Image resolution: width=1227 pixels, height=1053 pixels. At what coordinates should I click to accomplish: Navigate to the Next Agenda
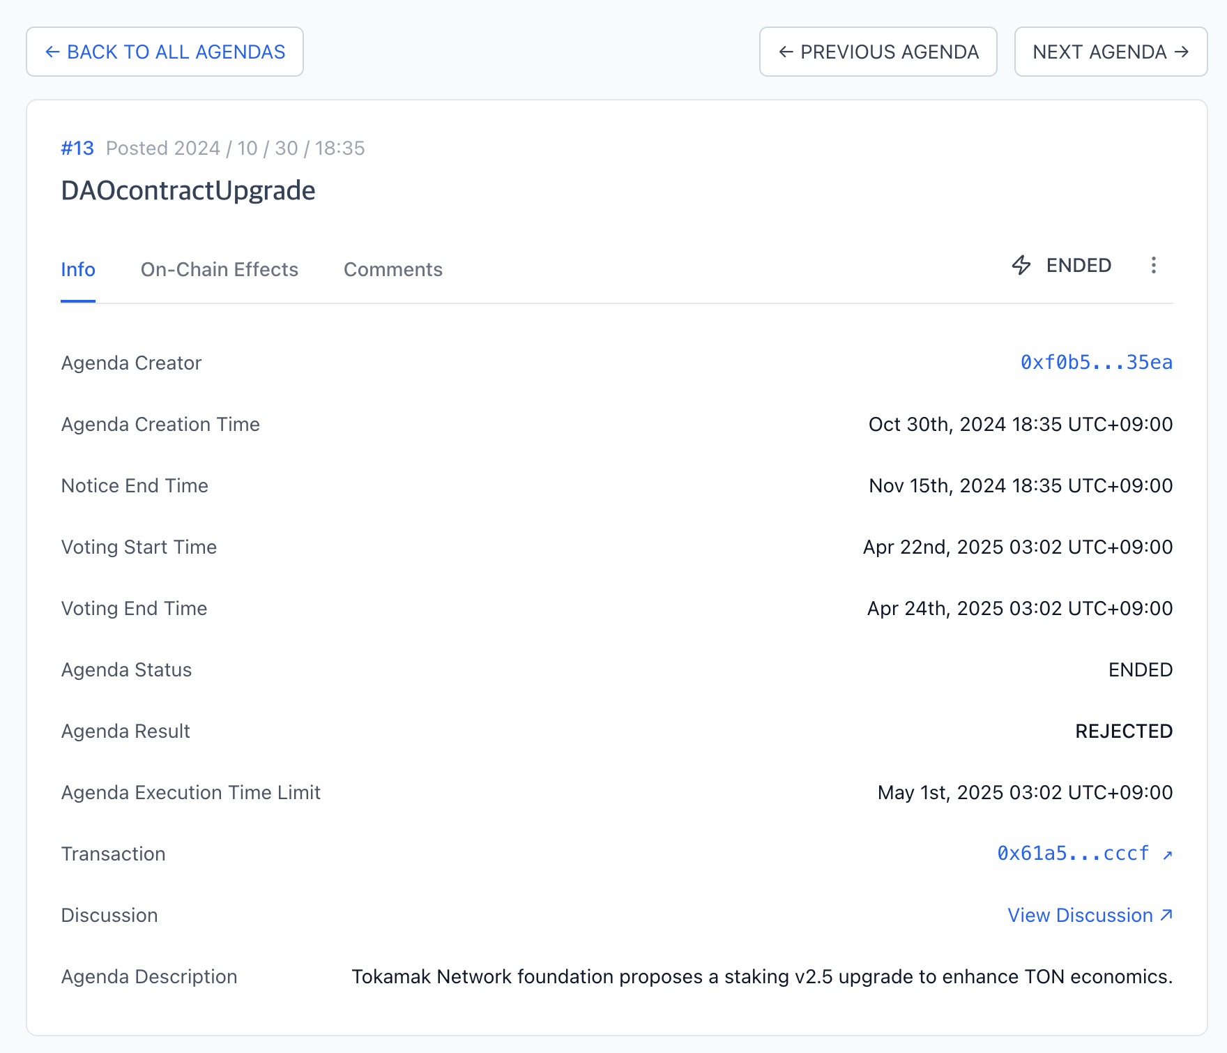(x=1110, y=52)
